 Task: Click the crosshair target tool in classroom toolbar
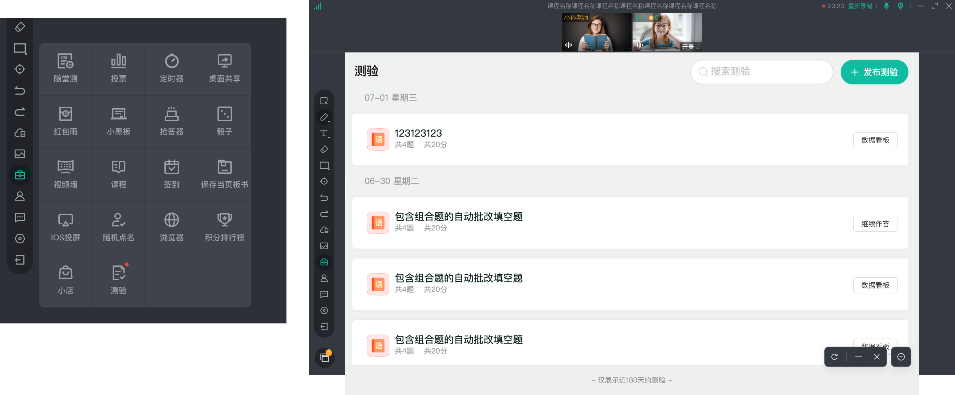pyautogui.click(x=324, y=181)
